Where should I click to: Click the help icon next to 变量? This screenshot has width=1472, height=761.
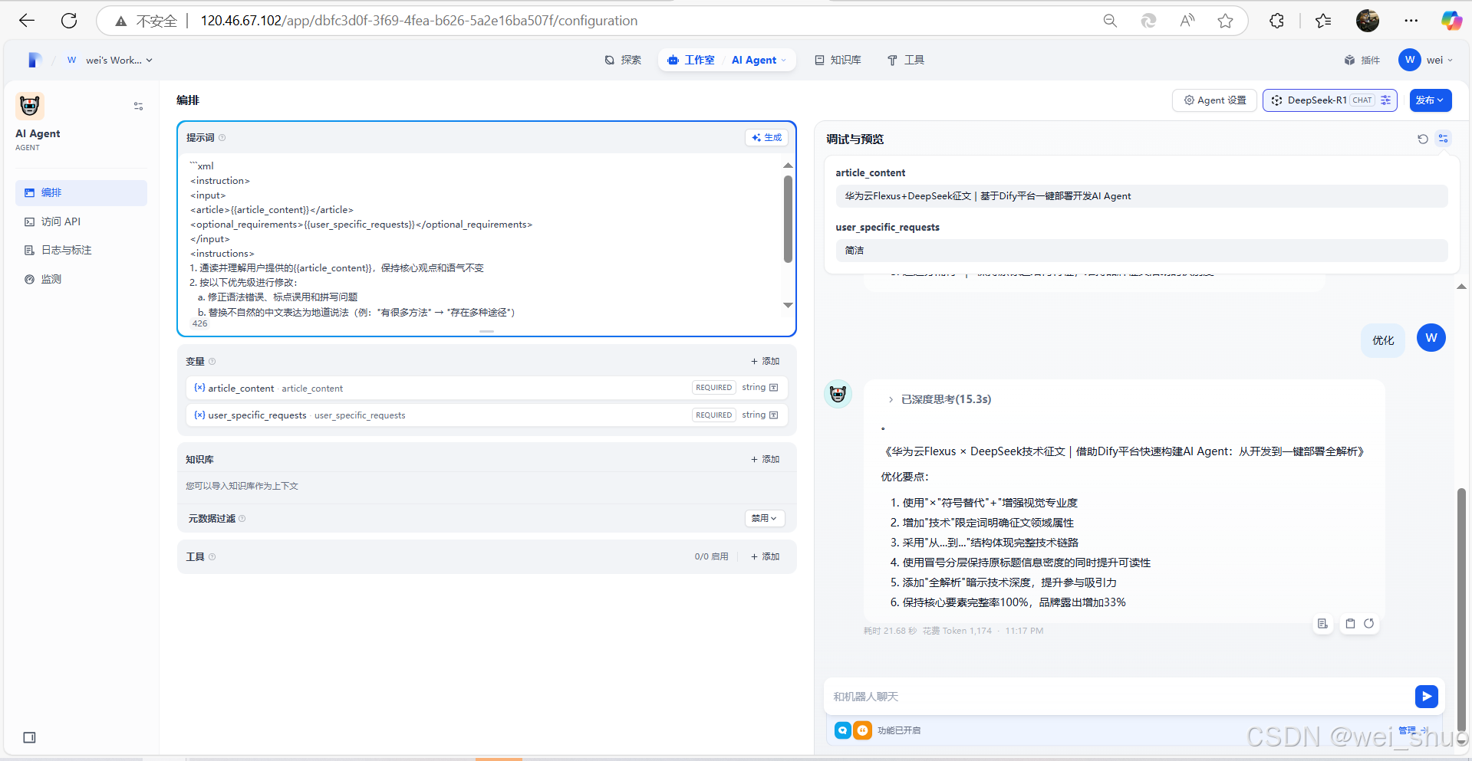pos(212,361)
